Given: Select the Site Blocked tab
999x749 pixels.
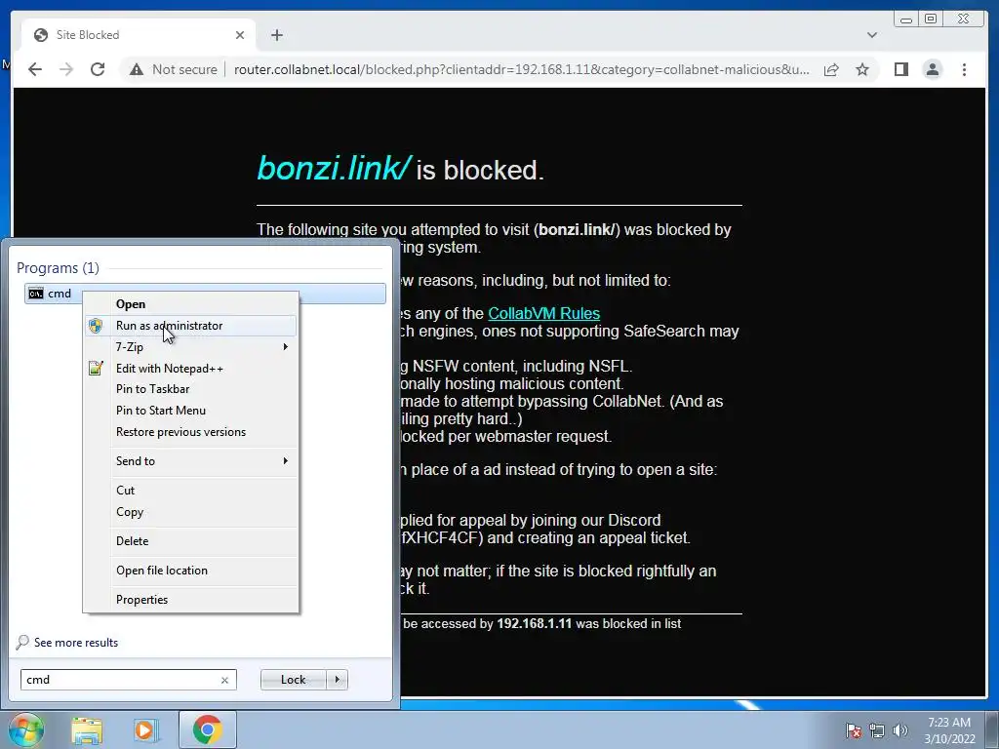Looking at the screenshot, I should (139, 35).
